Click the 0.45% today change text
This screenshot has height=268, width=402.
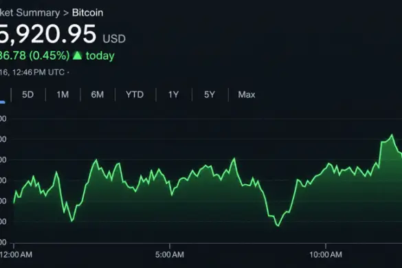coord(49,56)
